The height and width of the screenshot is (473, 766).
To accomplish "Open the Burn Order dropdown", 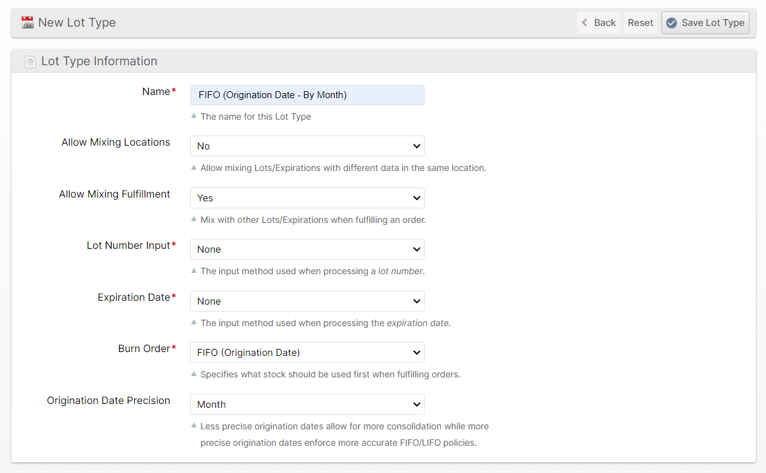I will (307, 353).
